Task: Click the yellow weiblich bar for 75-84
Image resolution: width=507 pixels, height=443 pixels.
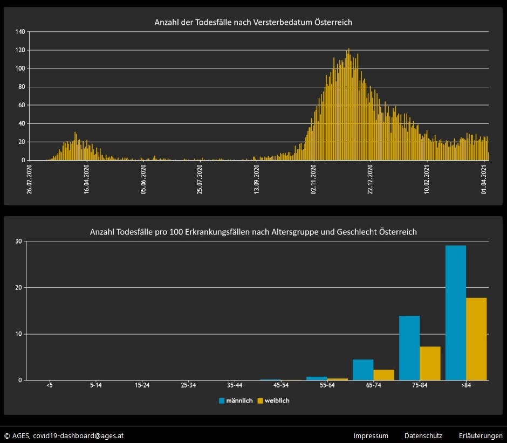Action: click(430, 363)
